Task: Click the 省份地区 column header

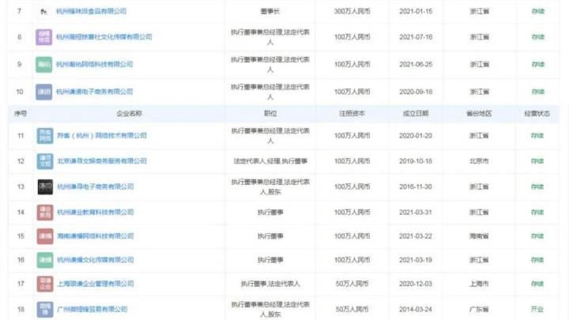Action: pos(479,114)
